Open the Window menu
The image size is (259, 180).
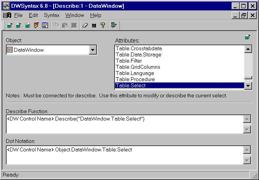point(75,15)
